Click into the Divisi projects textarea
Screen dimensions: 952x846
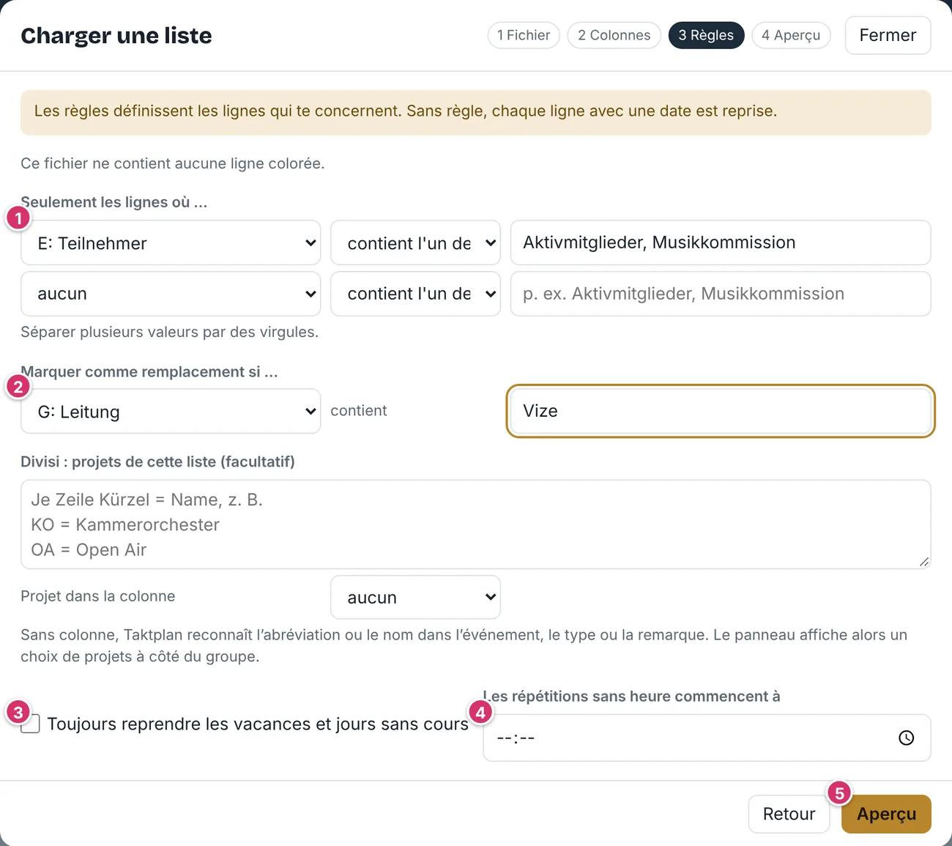point(476,524)
